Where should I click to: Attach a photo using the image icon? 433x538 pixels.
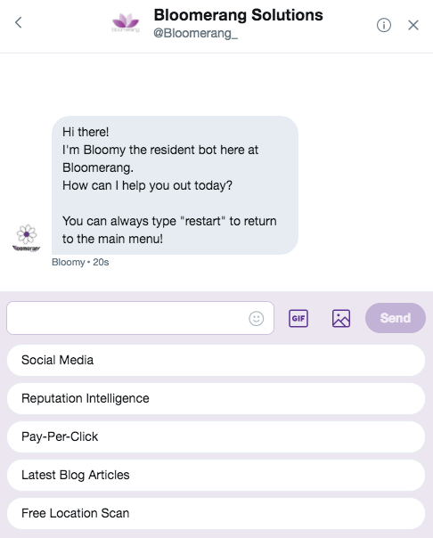(341, 318)
